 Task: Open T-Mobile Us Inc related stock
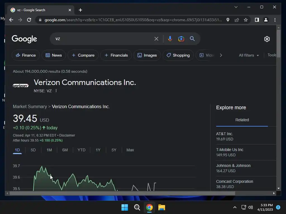point(246,152)
